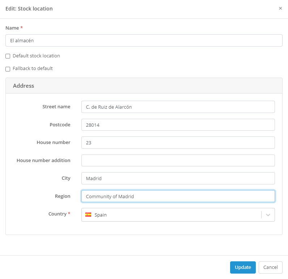Screen dimensions: 288x279
Task: Click the City field containing Madrid
Action: coord(178,178)
